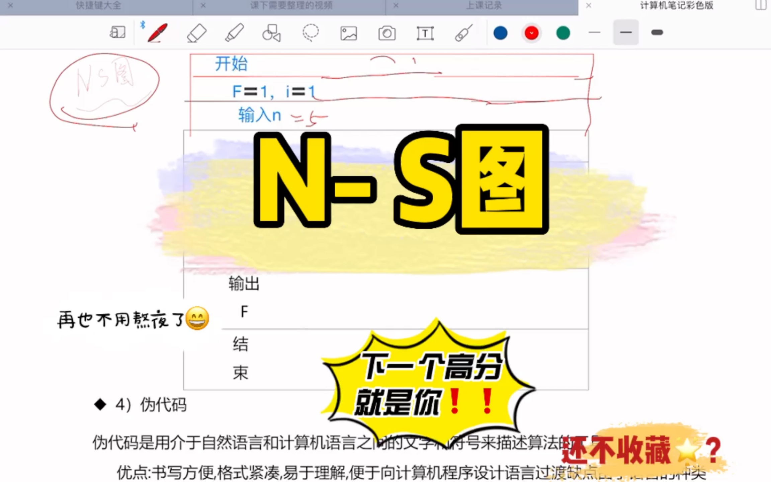771x482 pixels.
Task: Open the camera tool
Action: 387,33
